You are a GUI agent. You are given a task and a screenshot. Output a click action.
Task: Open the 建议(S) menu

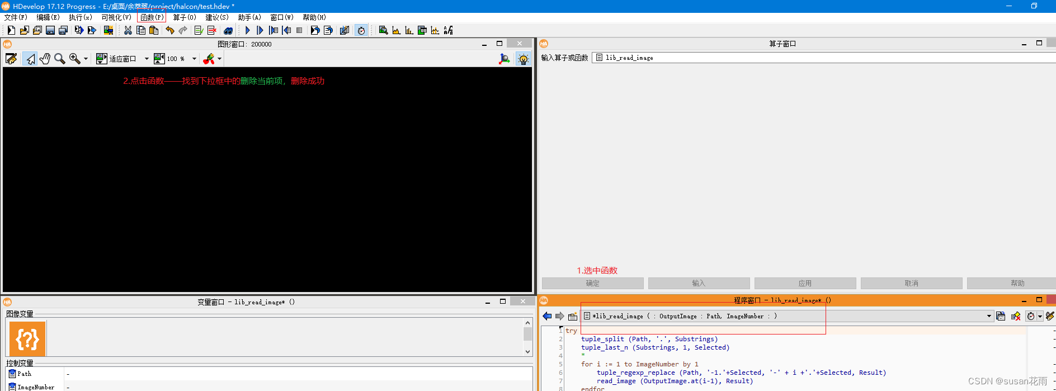pyautogui.click(x=217, y=17)
